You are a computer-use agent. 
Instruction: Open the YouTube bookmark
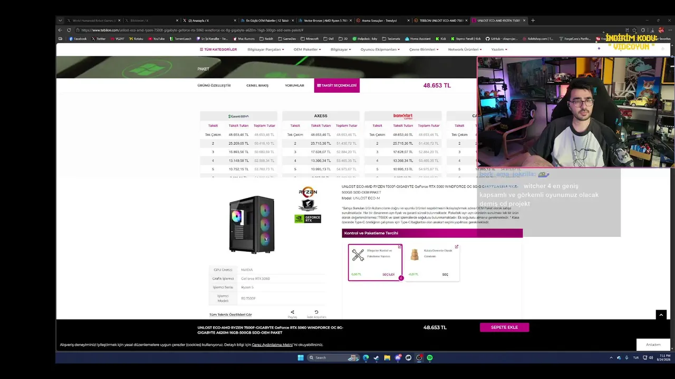tap(156, 38)
